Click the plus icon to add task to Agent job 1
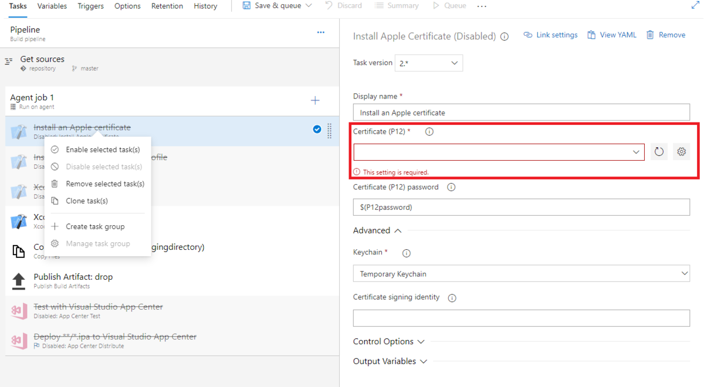Viewport: 704px width, 387px height. pos(315,101)
